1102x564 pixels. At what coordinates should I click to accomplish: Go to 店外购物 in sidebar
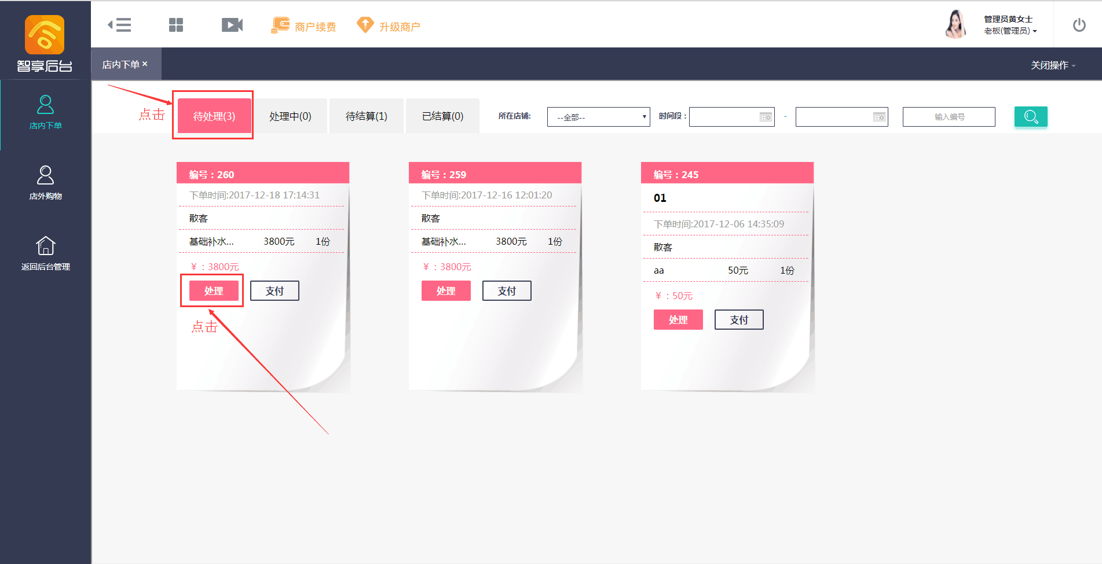pos(45,183)
